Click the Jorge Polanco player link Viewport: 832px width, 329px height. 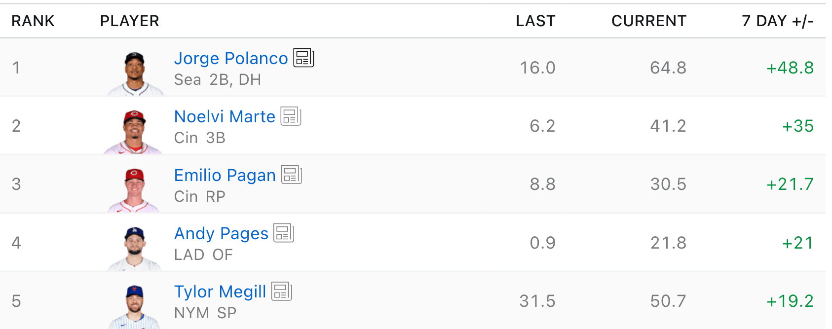(230, 58)
